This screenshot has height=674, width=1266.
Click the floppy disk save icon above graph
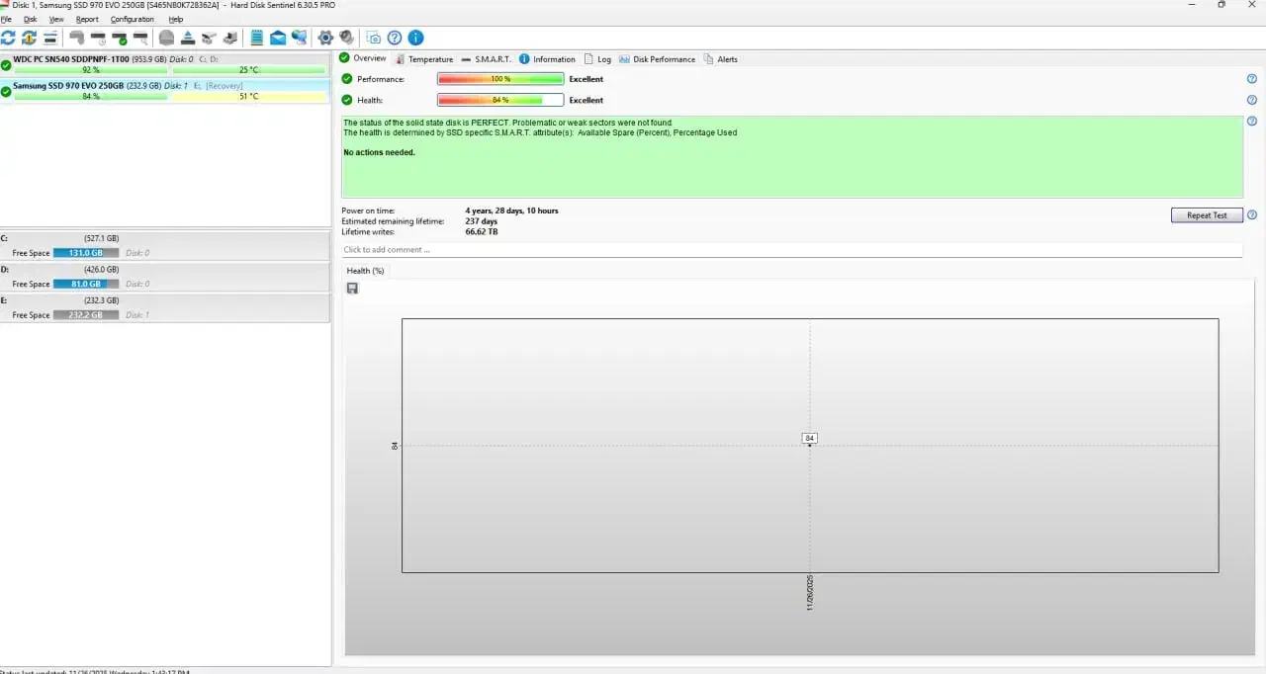[352, 288]
